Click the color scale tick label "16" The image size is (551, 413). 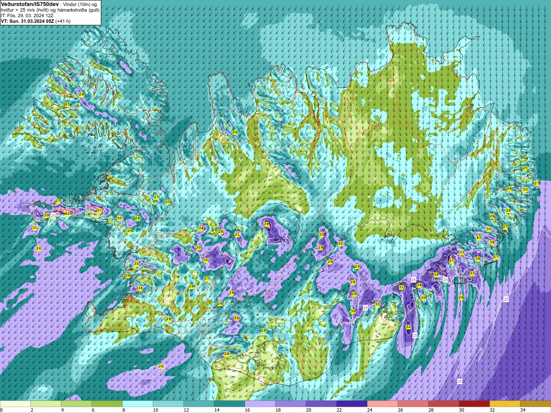(x=247, y=410)
